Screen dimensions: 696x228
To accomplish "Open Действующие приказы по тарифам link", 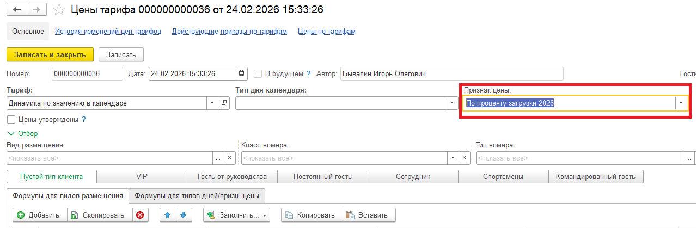I will tap(229, 32).
